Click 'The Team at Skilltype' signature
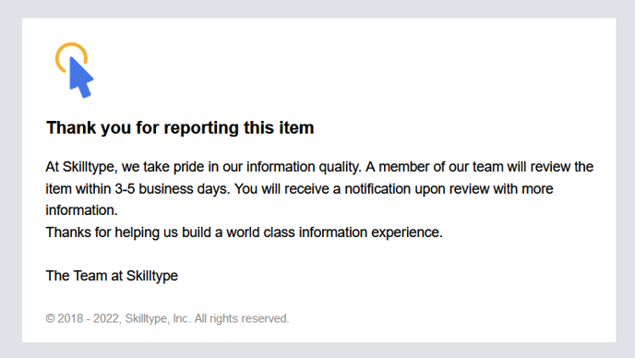Image resolution: width=635 pixels, height=358 pixels. (x=112, y=276)
